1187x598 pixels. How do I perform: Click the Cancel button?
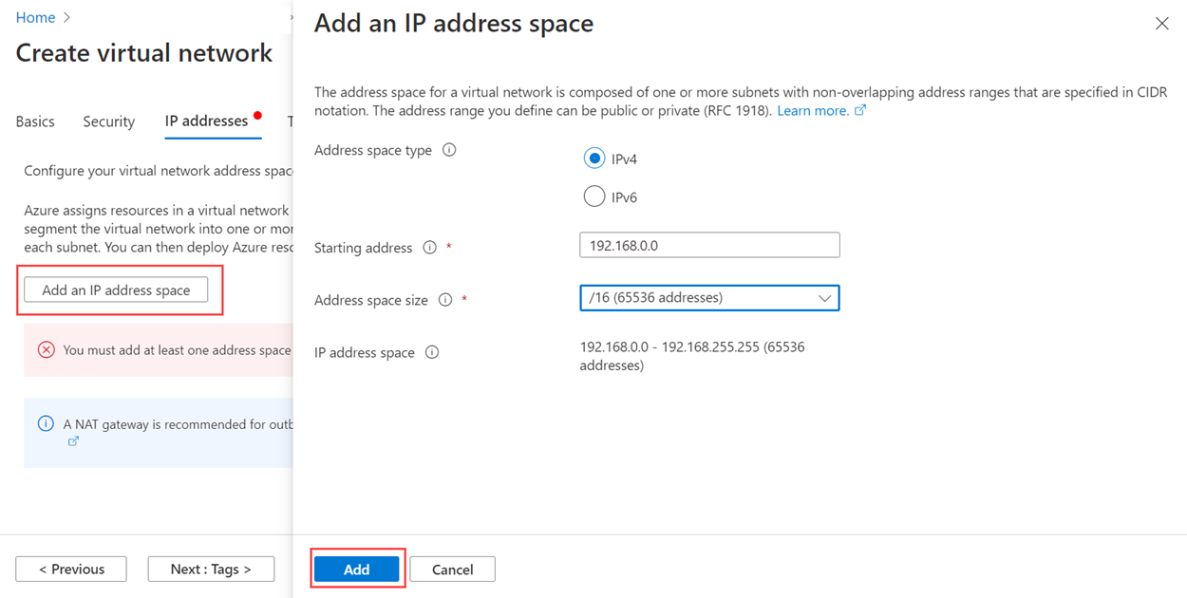click(x=452, y=570)
